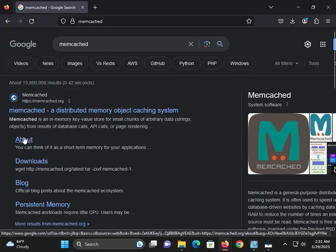
Task: Open options dots beside memcached.org result
Action: tap(69, 101)
